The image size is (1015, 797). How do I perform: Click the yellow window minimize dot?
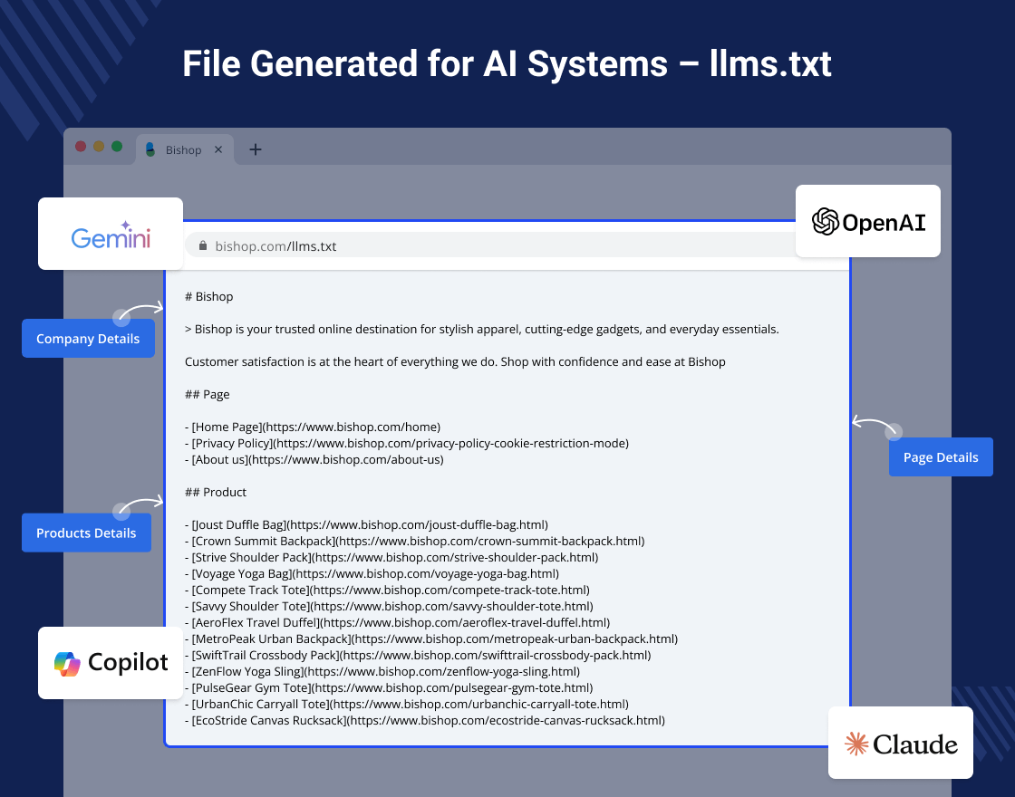99,146
